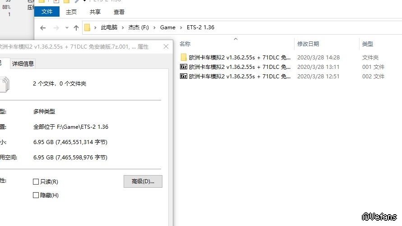This screenshot has width=402, height=226.
Task: Go up one folder level arrow
Action: (x=76, y=27)
